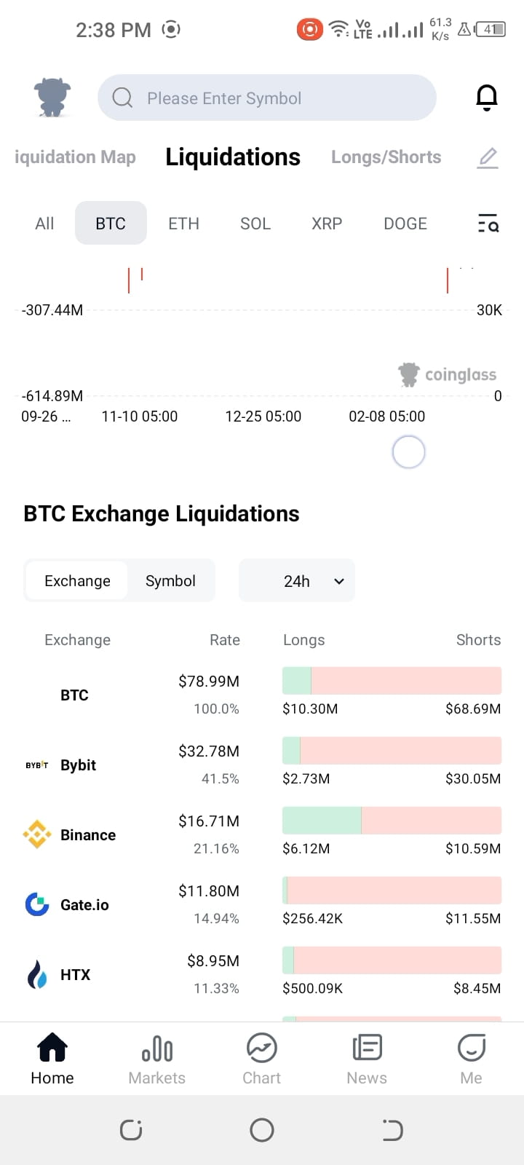The image size is (524, 1165).
Task: Open the coin list search filter icon
Action: [488, 224]
